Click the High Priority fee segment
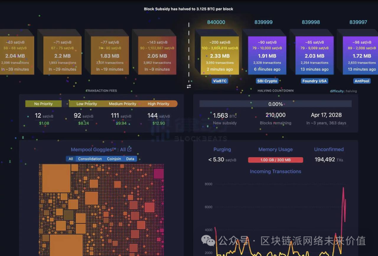This screenshot has width=378, height=256. point(158,104)
